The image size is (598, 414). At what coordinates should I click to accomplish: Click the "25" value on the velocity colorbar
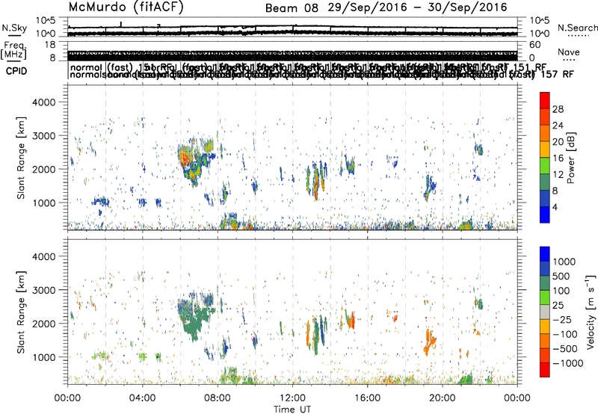point(558,305)
